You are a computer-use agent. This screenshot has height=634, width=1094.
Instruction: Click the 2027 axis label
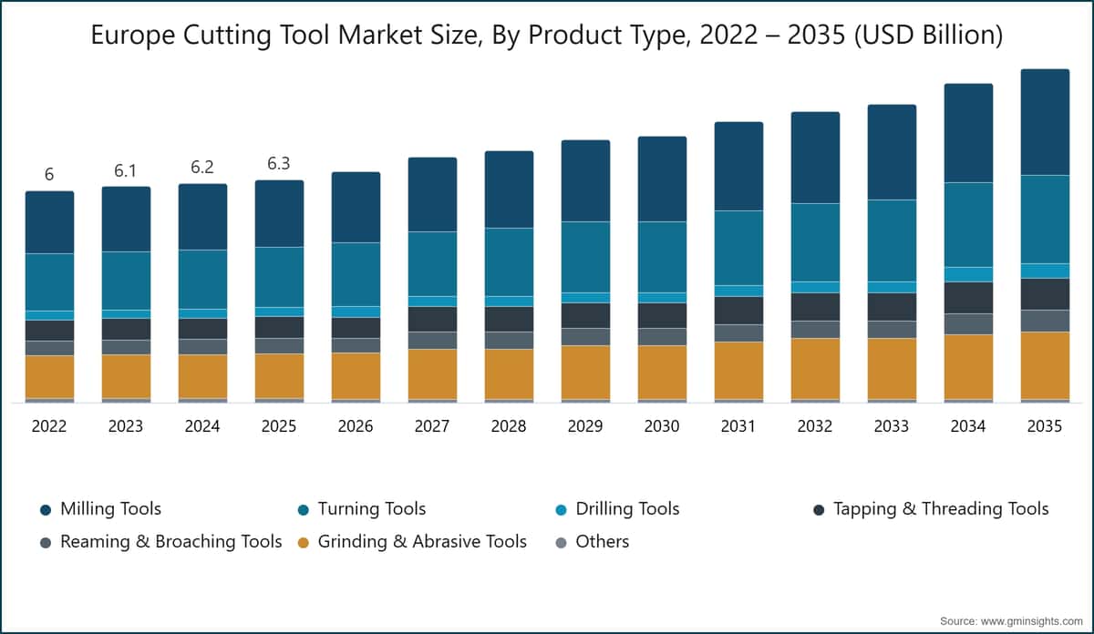click(432, 426)
